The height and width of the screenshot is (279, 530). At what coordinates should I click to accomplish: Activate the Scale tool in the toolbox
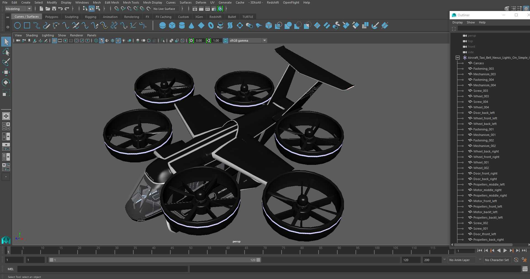[x=6, y=92]
